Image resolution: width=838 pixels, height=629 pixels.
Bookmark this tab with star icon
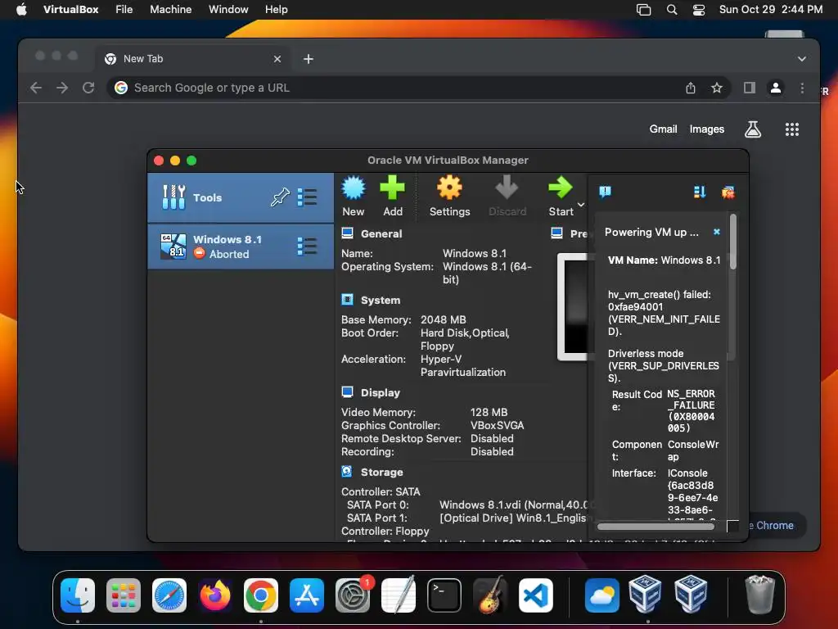pos(717,88)
